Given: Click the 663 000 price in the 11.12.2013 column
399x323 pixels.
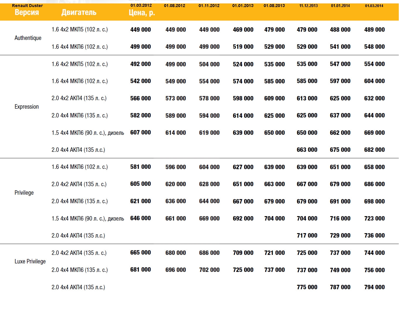Looking at the screenshot, I should (x=307, y=150).
